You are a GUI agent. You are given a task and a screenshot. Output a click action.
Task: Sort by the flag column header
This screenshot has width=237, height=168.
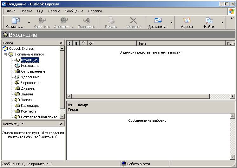point(83,43)
